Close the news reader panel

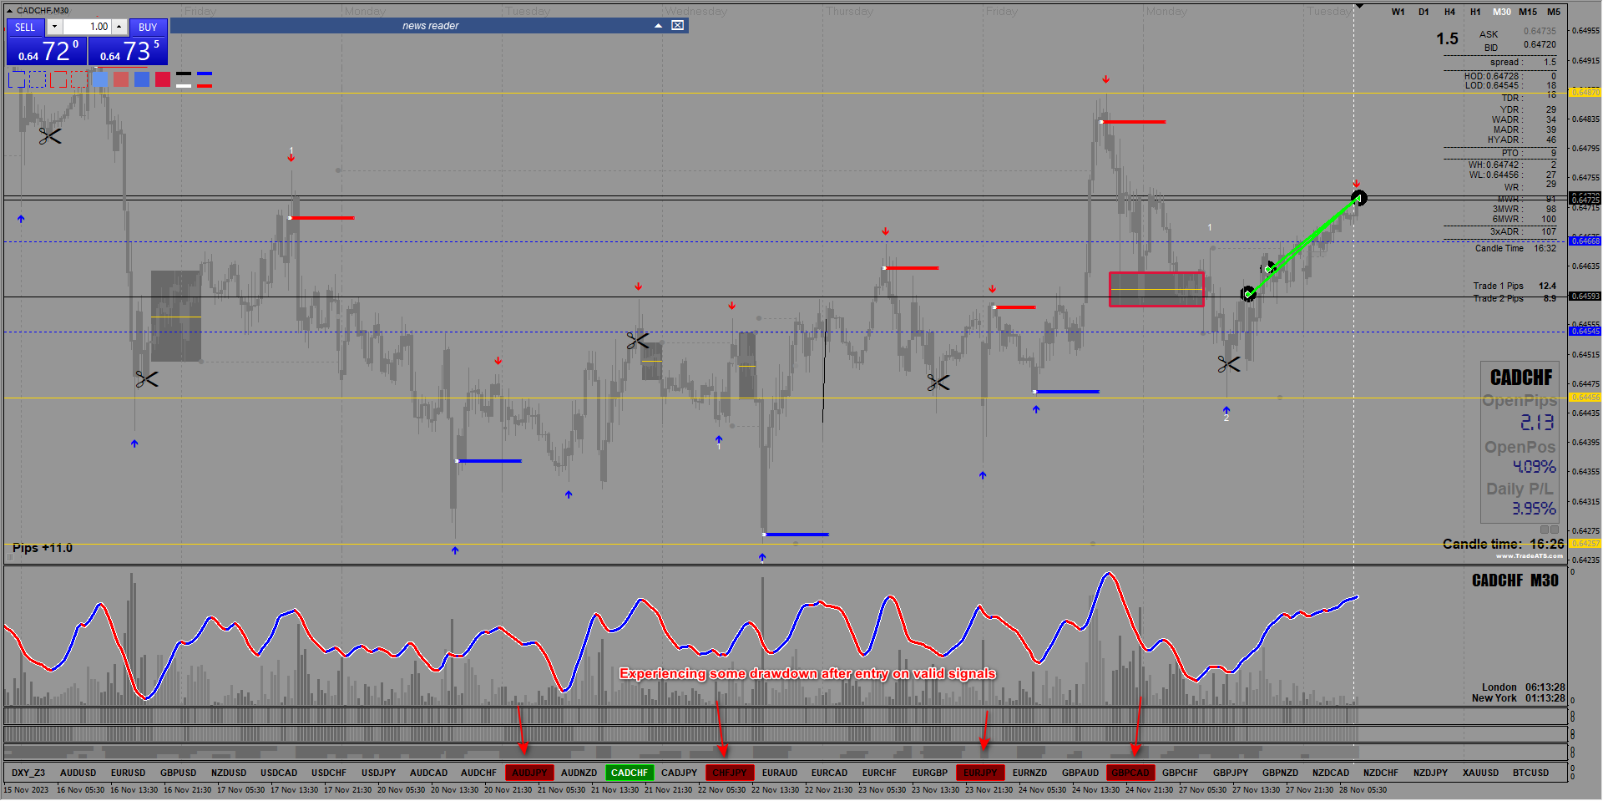click(678, 26)
